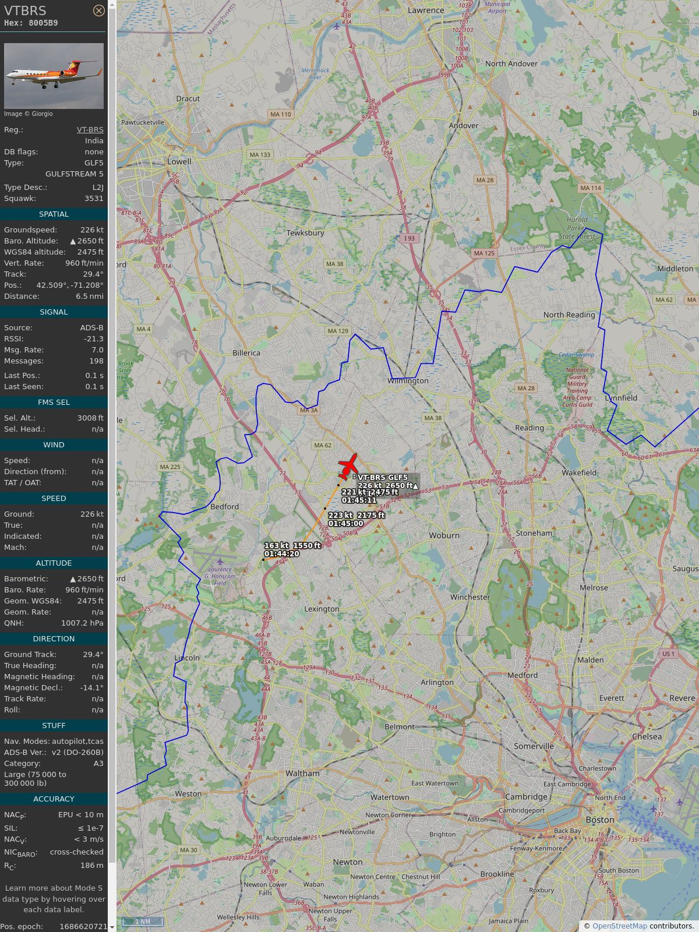Click the I 93 highway shield
Viewport: 699px width, 932px height.
pos(409,238)
